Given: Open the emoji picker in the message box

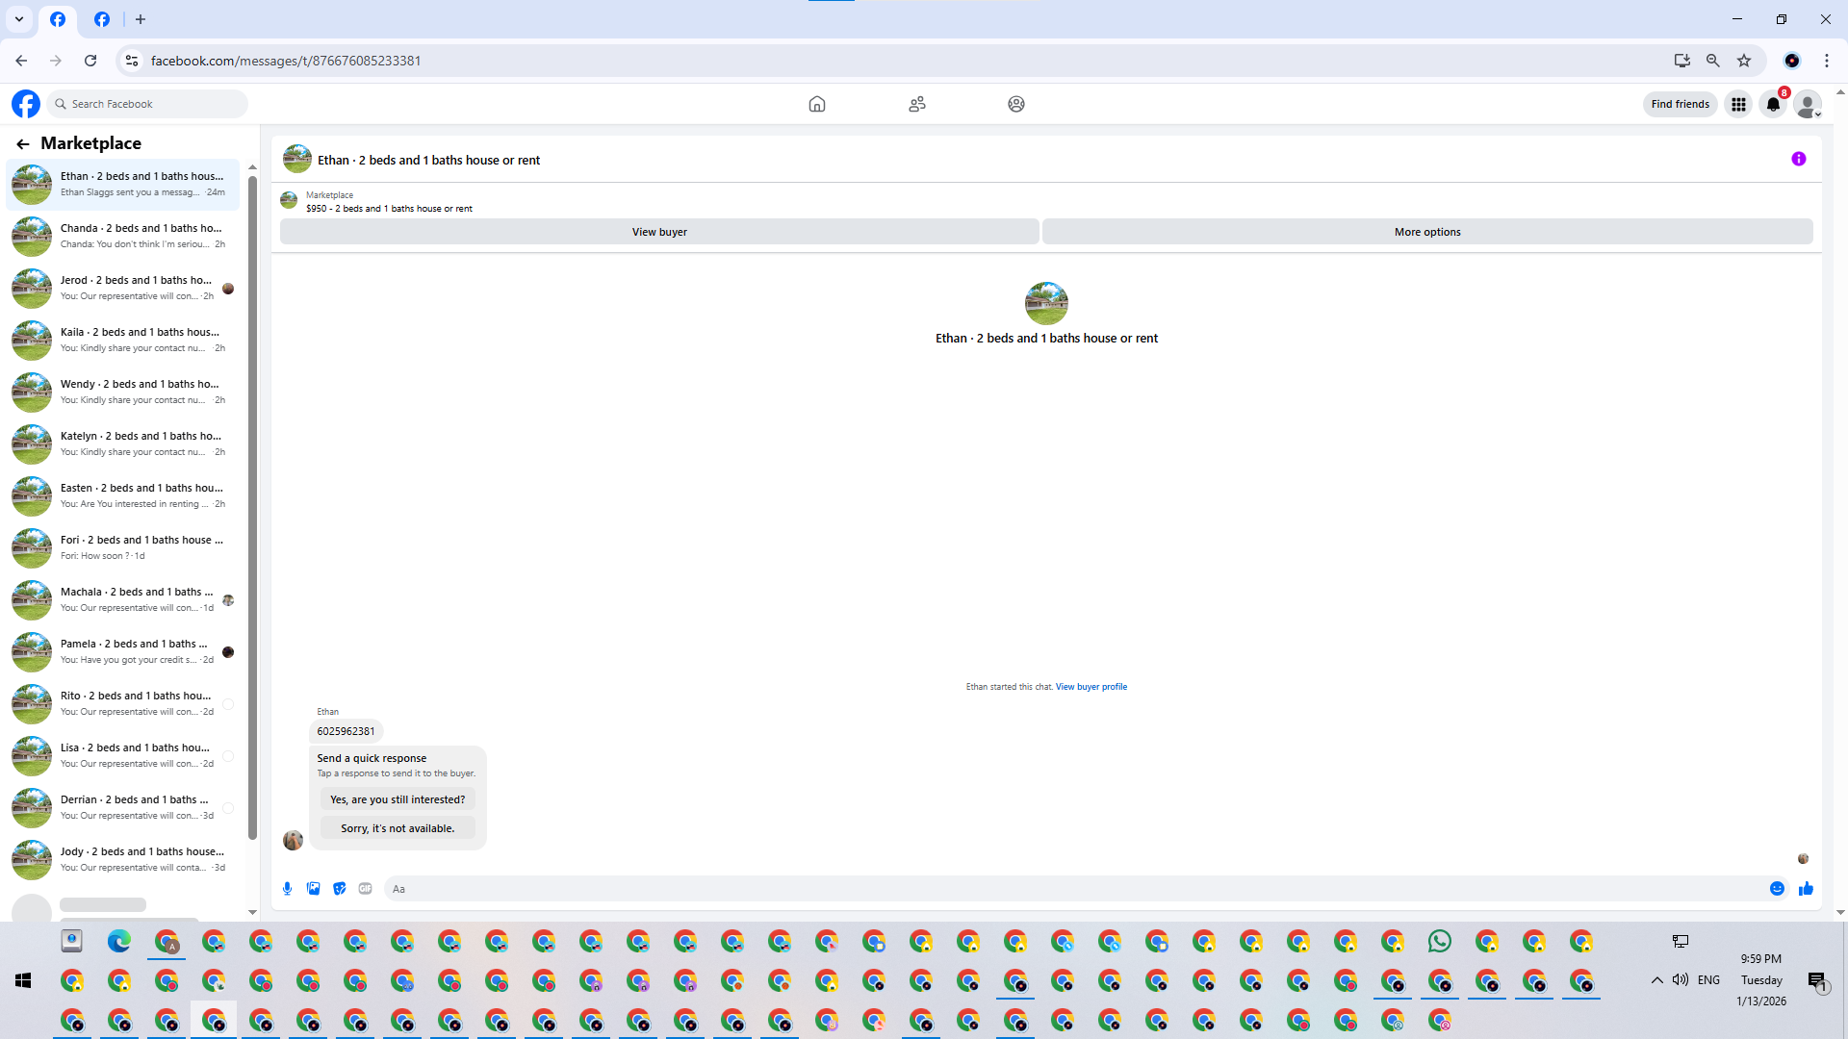Looking at the screenshot, I should click(x=1777, y=889).
